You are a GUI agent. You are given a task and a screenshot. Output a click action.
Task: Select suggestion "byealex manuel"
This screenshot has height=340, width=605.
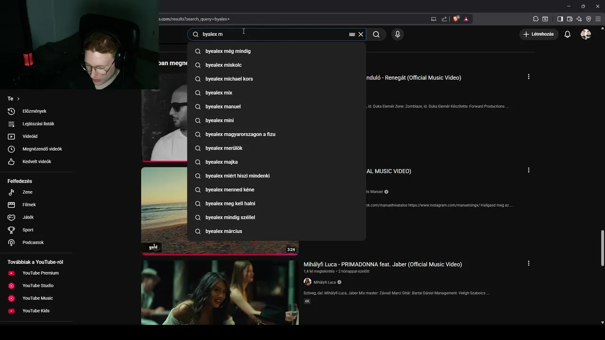[x=277, y=106]
